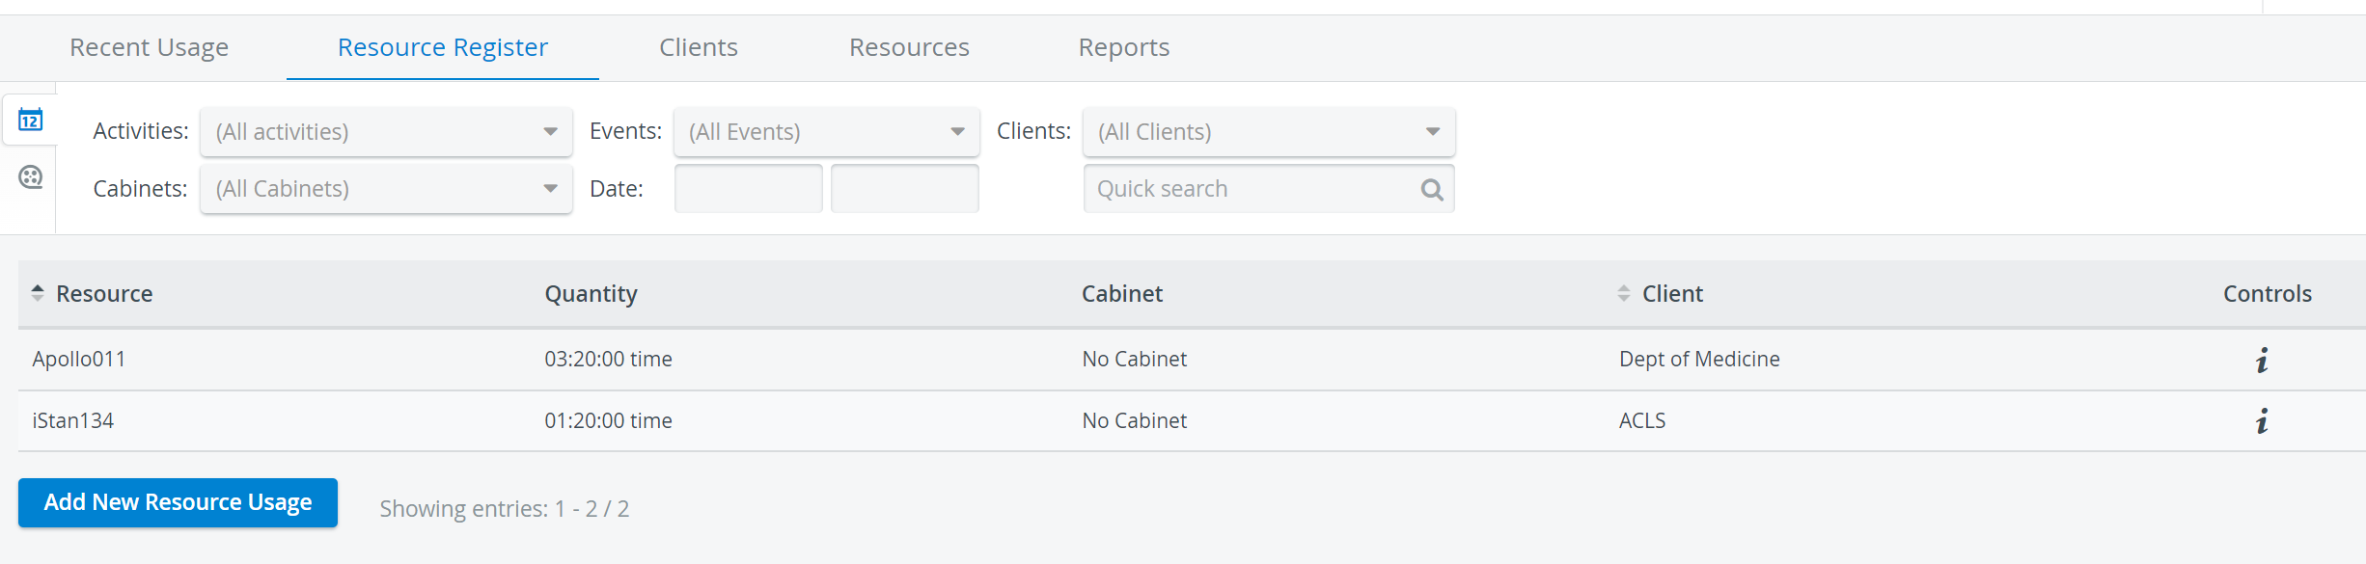Expand the Activities dropdown

coord(386,132)
